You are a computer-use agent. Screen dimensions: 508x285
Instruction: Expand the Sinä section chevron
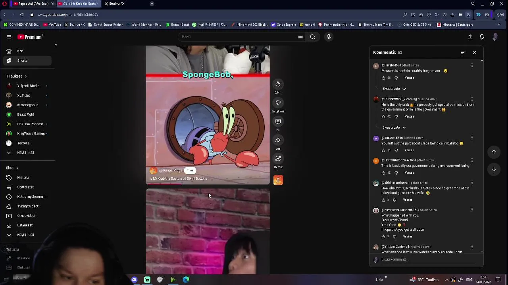[x=17, y=168]
